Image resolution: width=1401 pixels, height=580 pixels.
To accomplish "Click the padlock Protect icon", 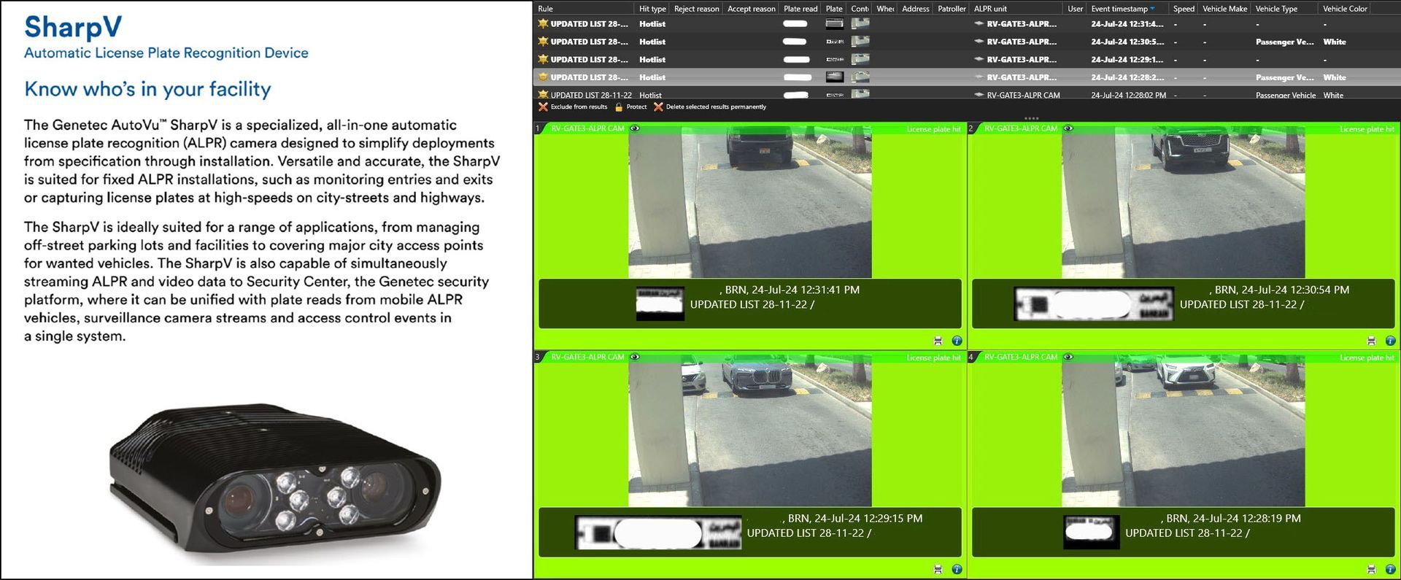I will point(619,107).
